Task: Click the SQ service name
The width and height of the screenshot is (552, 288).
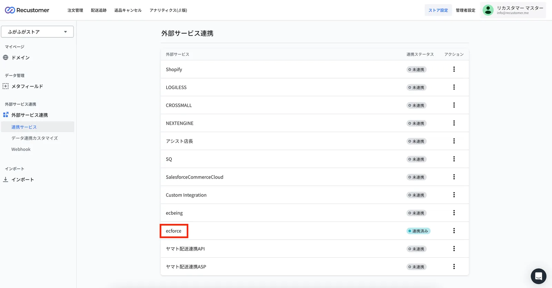Action: tap(169, 159)
